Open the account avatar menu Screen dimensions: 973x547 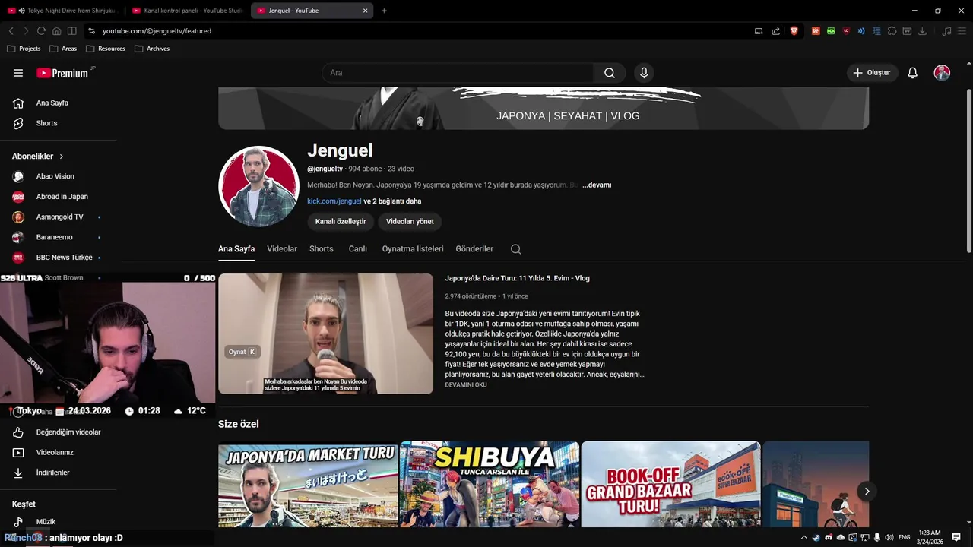(x=942, y=73)
